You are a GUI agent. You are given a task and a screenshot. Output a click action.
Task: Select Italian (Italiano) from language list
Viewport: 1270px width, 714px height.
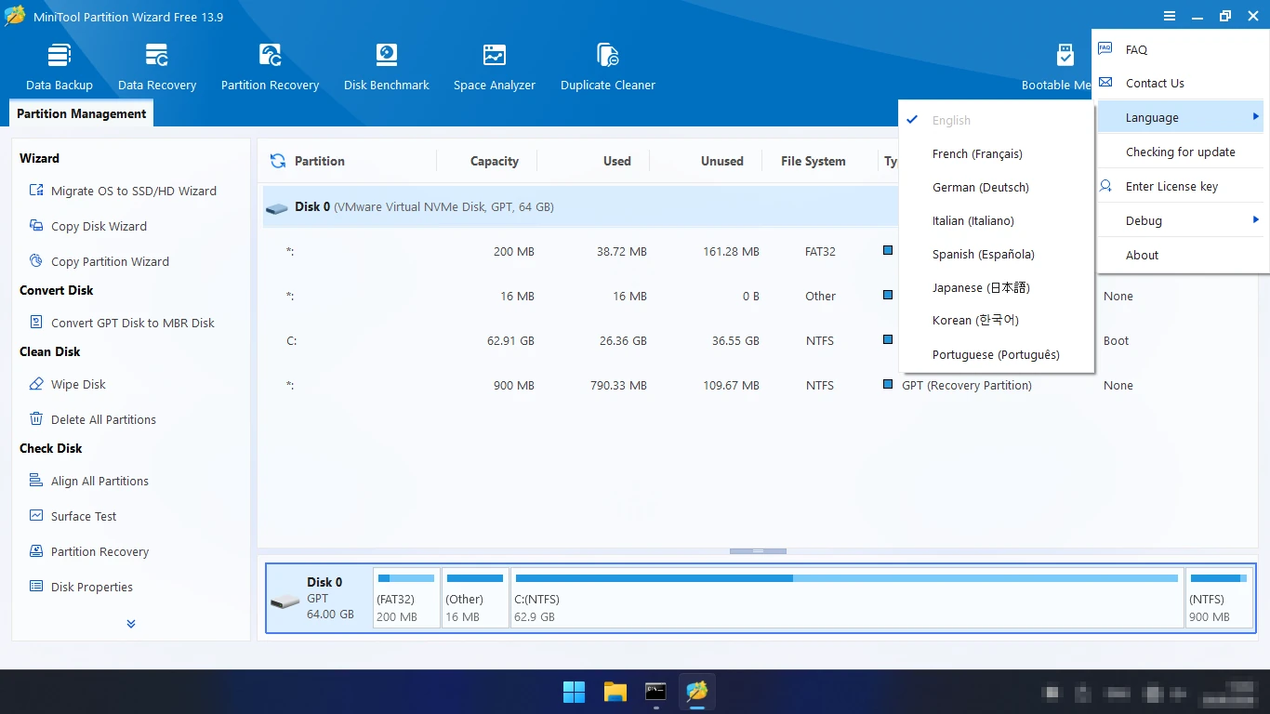996,220
